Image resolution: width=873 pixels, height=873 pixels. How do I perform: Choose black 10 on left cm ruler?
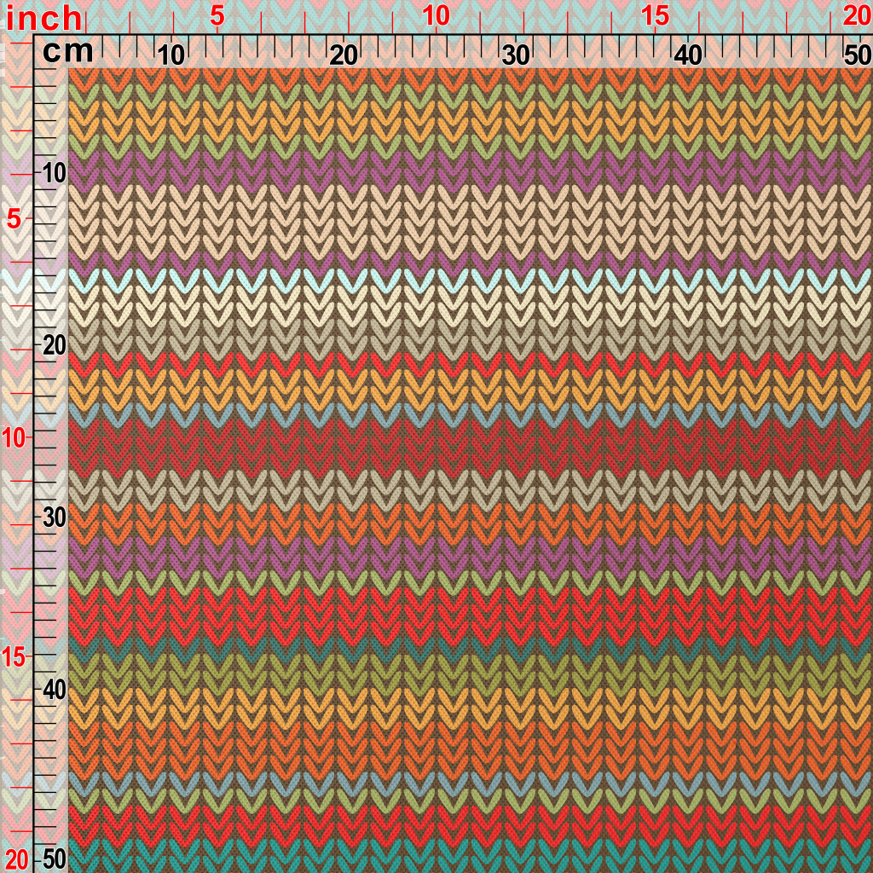55,174
